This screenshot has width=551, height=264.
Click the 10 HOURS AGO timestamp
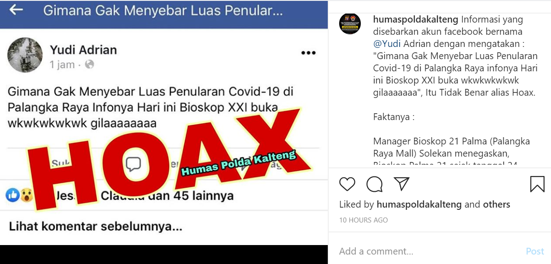(x=364, y=220)
